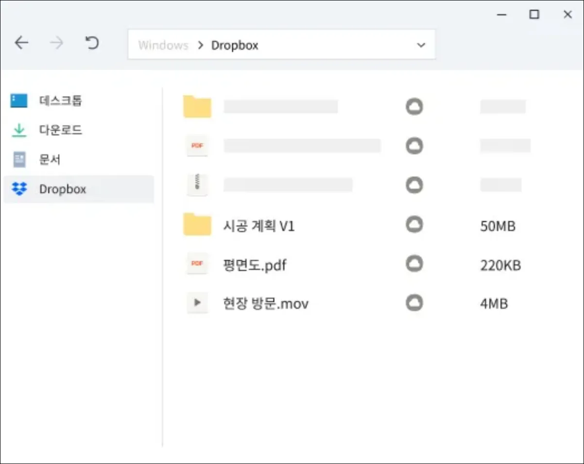584x464 pixels.
Task: Minimize the file explorer window
Action: (502, 15)
